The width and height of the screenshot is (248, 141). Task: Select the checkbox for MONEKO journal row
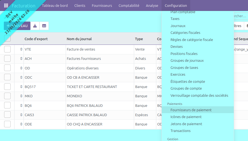pos(7,96)
